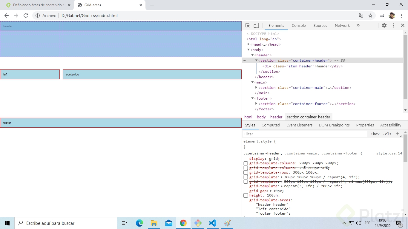Go back with the browser back arrow

click(7, 16)
